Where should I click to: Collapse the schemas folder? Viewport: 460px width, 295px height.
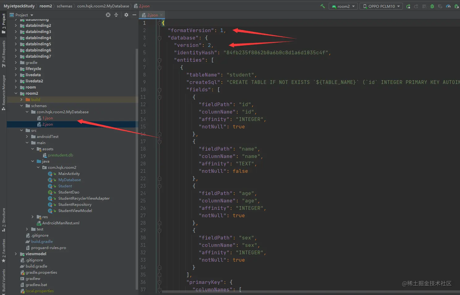tap(21, 106)
